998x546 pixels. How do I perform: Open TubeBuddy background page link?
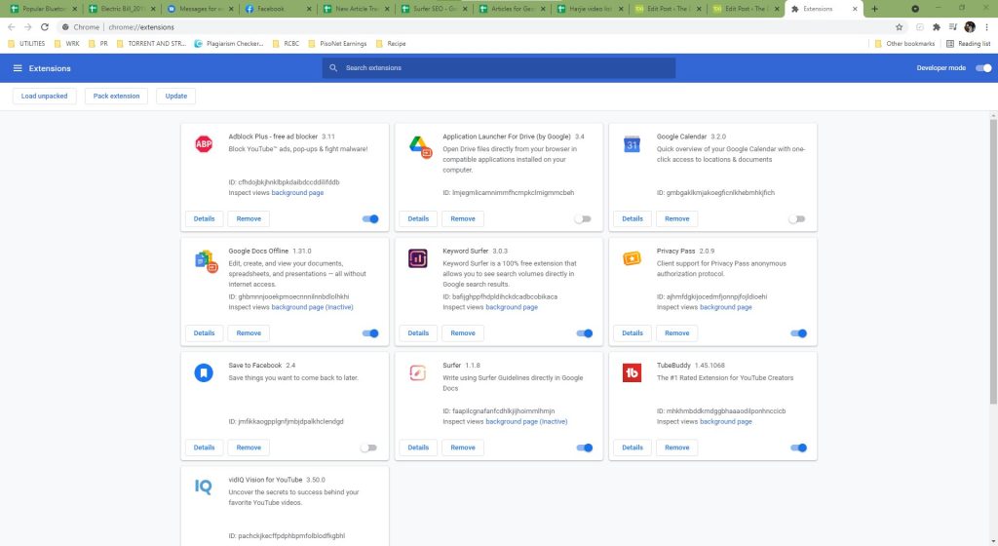(x=725, y=421)
